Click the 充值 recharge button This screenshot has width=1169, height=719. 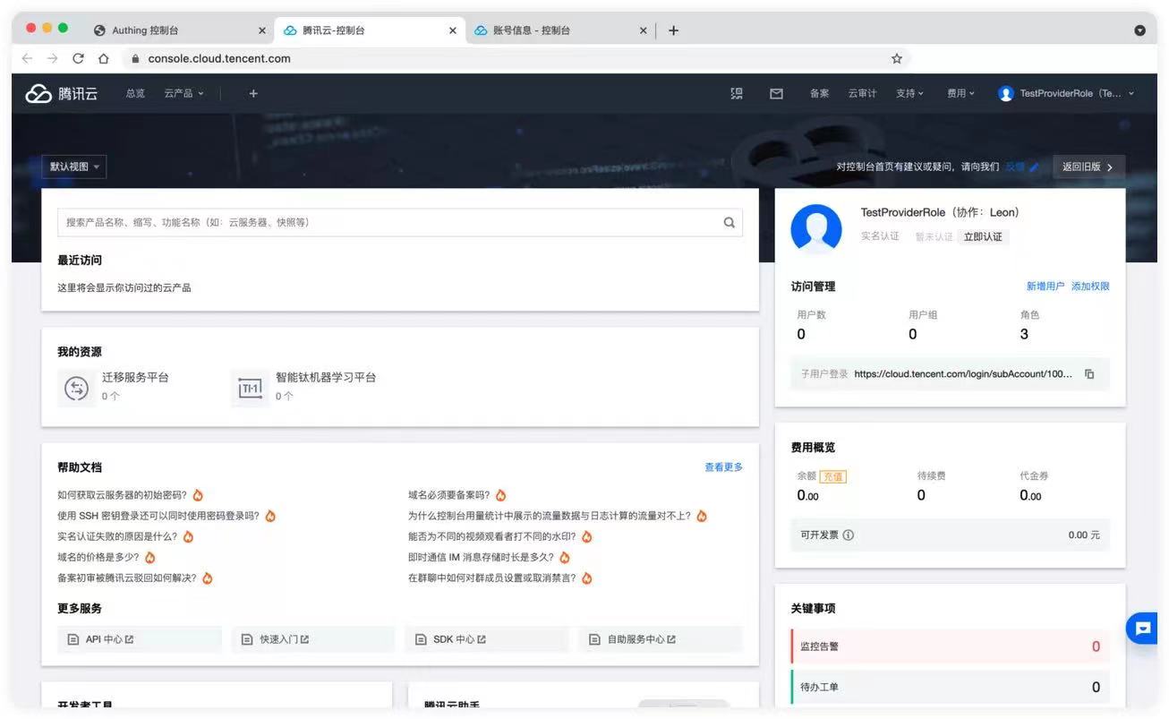[x=832, y=476]
